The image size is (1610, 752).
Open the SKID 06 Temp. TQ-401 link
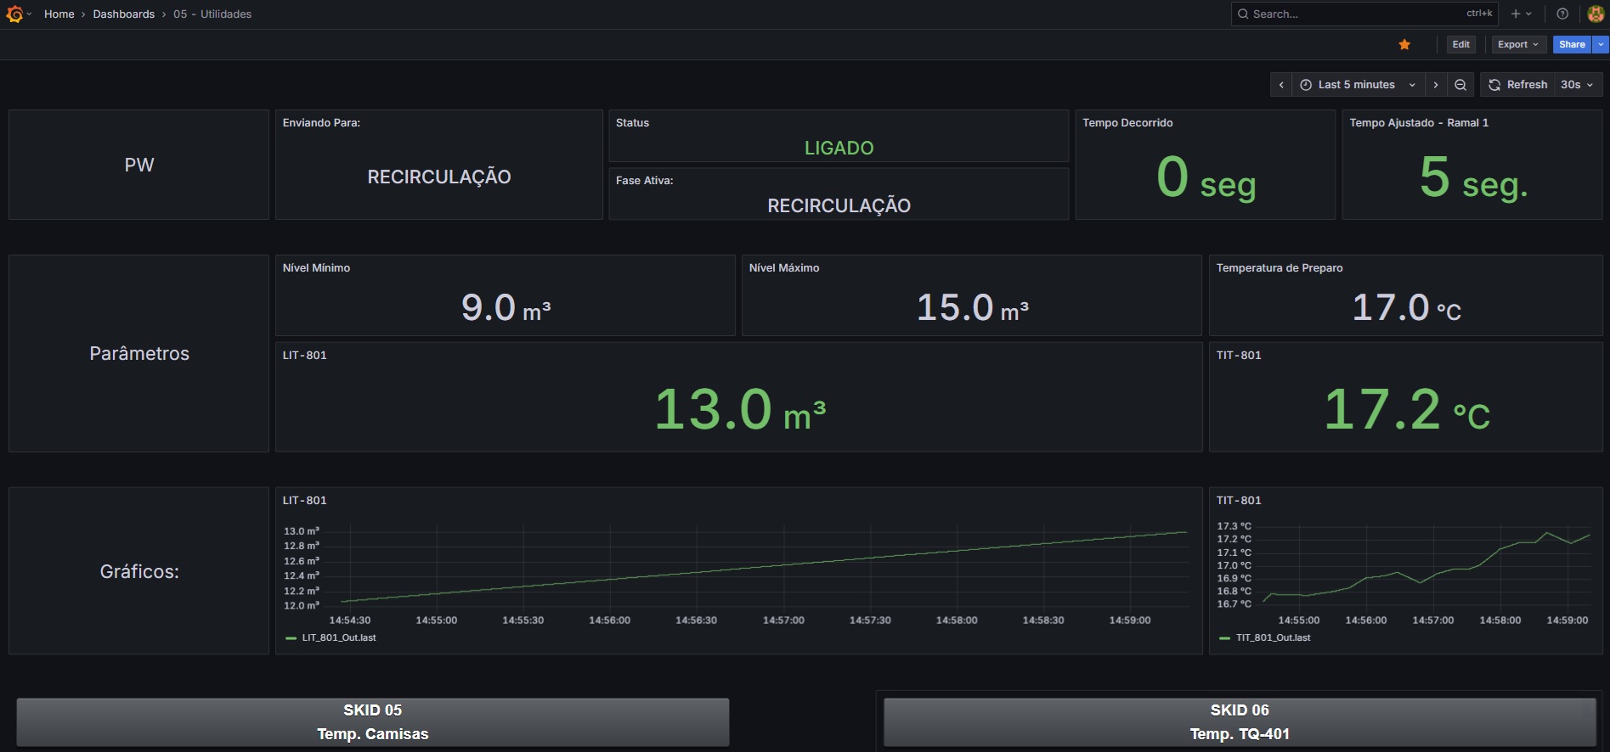point(1239,722)
